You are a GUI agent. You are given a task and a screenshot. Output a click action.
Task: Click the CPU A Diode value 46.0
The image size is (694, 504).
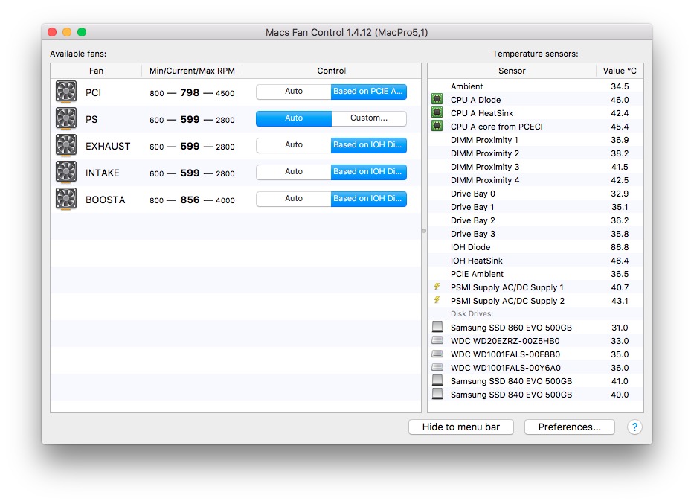(620, 100)
